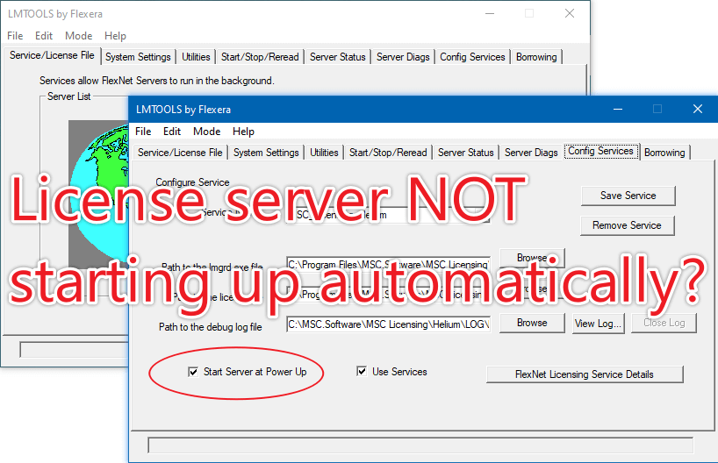Open the Help menu in front window
Screen dimensions: 718x463
click(x=243, y=132)
